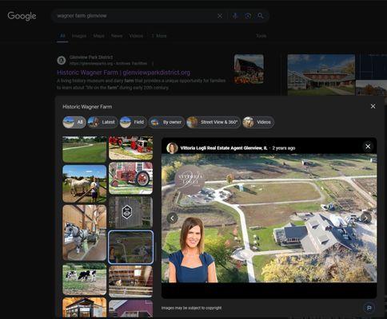Start voice search with the microphone icon

[x=235, y=16]
